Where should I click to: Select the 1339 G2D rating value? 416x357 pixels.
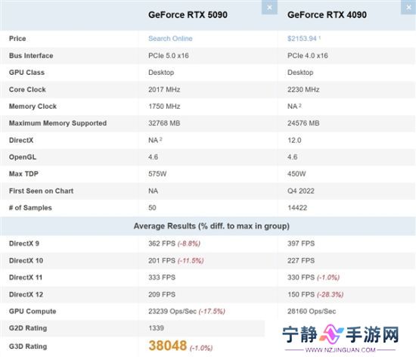pyautogui.click(x=156, y=328)
